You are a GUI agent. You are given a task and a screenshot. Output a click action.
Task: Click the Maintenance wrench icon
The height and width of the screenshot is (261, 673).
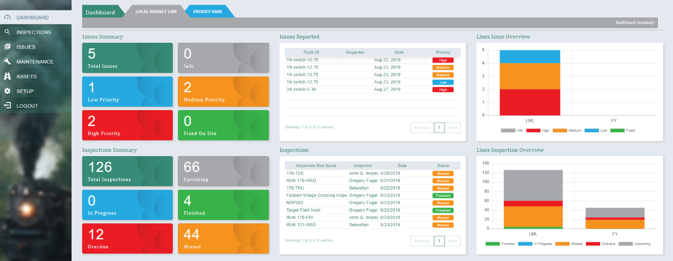tap(7, 62)
